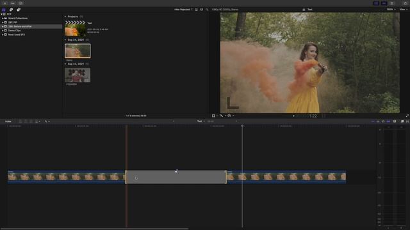
Task: Select the Test project thumbnail
Action: click(75, 28)
